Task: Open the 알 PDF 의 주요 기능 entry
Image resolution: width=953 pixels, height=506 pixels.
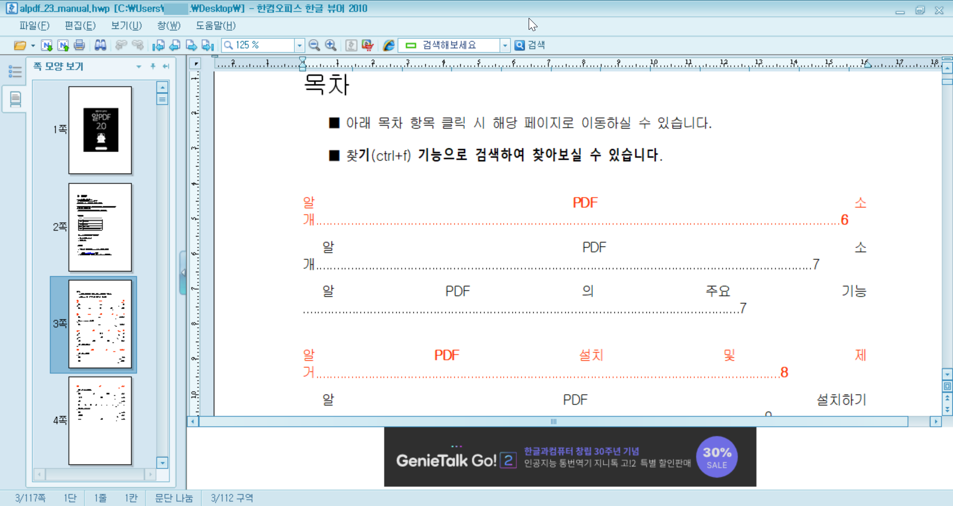Action: pyautogui.click(x=585, y=300)
